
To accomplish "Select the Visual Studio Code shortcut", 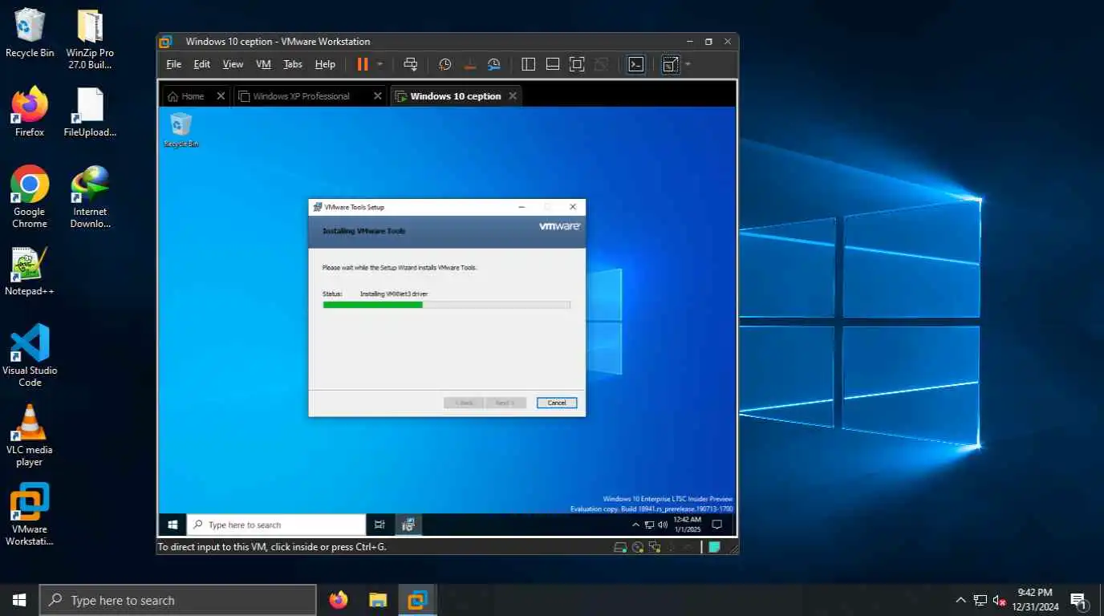I will tap(30, 355).
